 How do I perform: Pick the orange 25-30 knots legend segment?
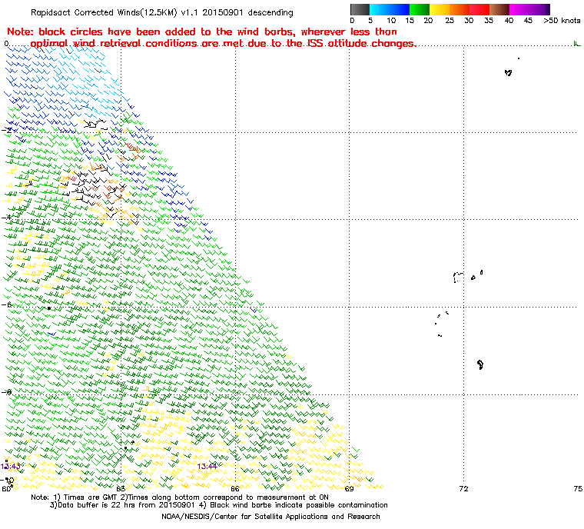(x=460, y=9)
